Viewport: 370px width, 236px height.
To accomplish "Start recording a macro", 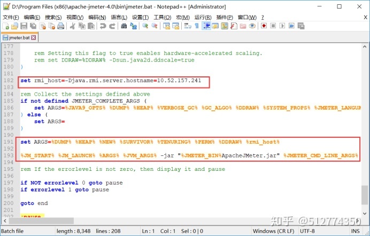I will [264, 26].
